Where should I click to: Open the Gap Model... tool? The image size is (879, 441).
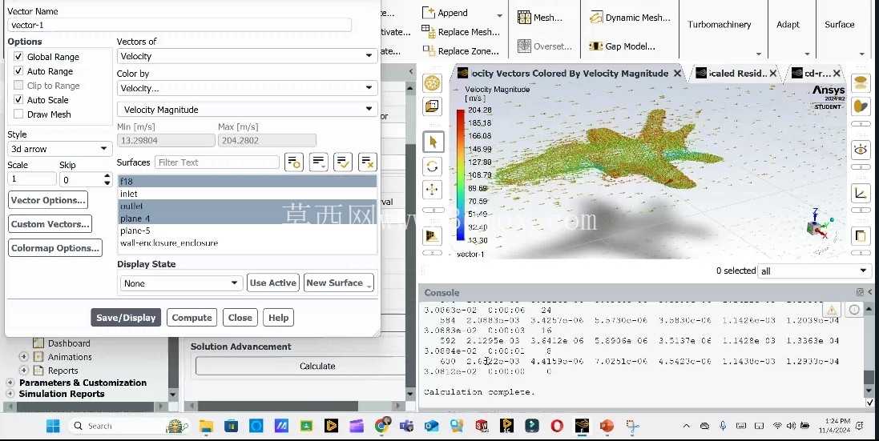tap(623, 46)
